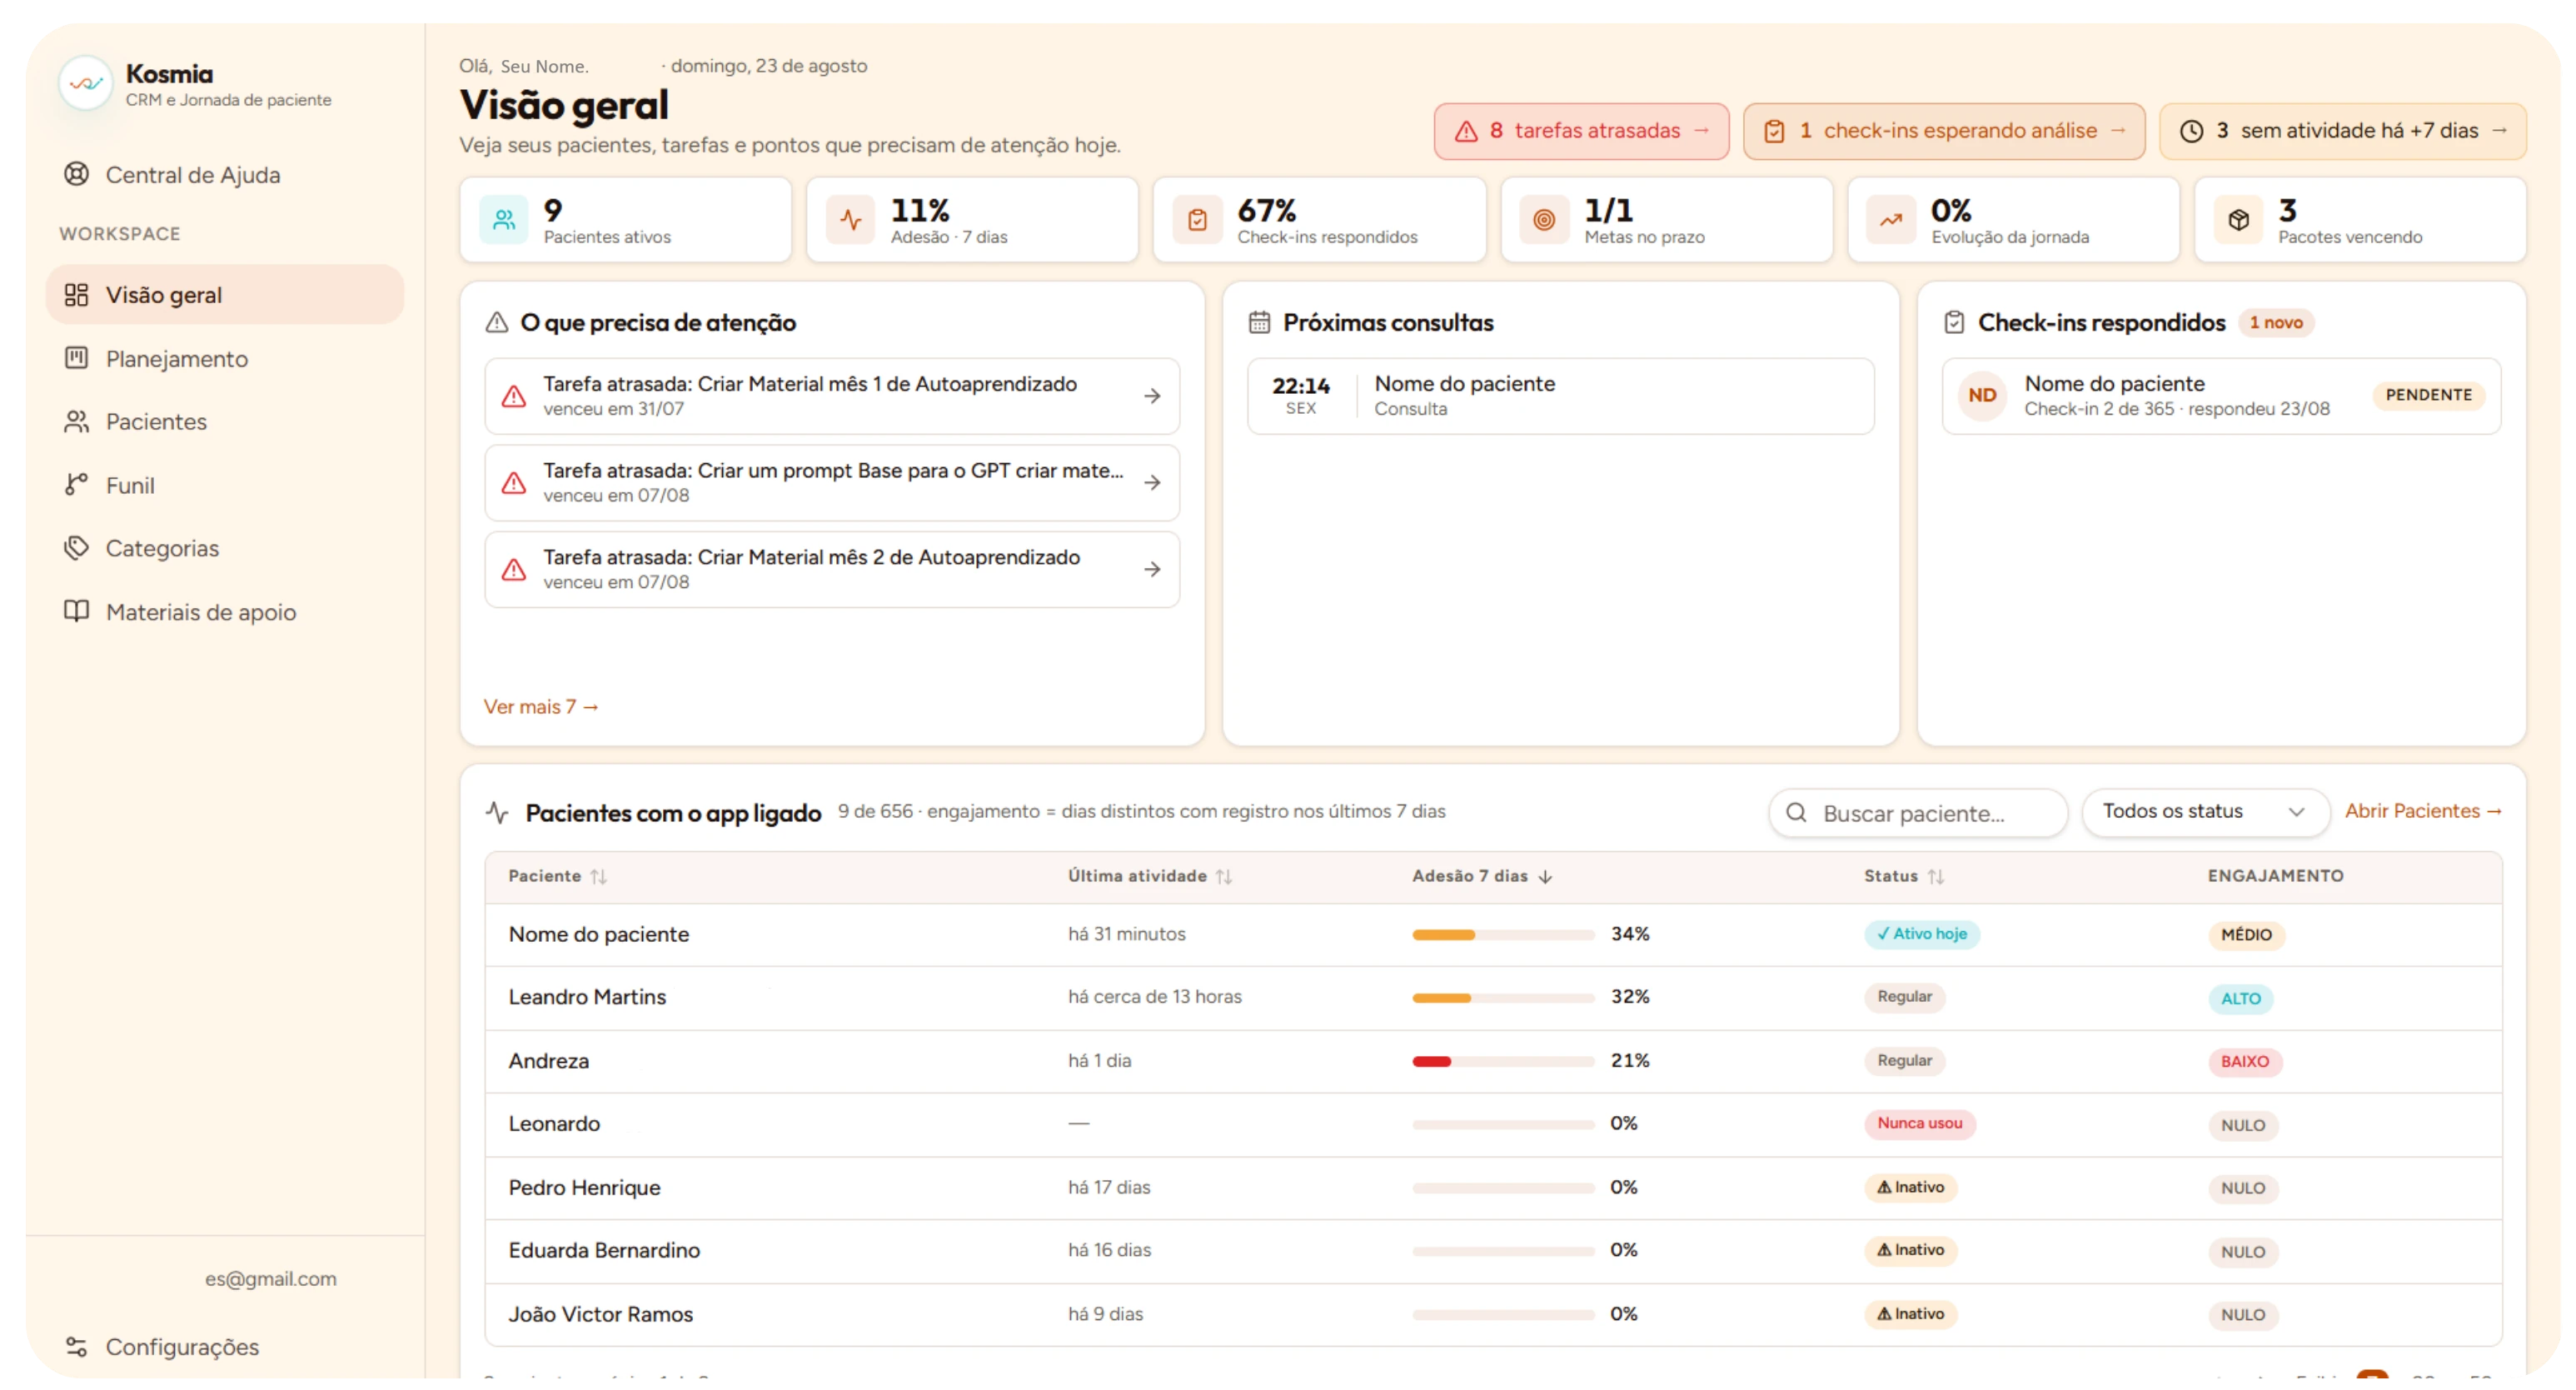Click the Pacientes ativos people icon
The width and height of the screenshot is (2576, 1390).
[504, 220]
